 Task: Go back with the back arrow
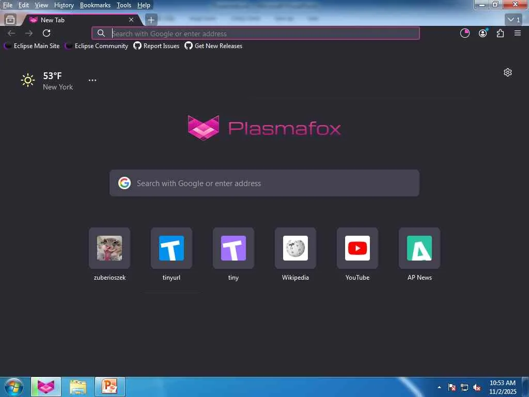11,33
